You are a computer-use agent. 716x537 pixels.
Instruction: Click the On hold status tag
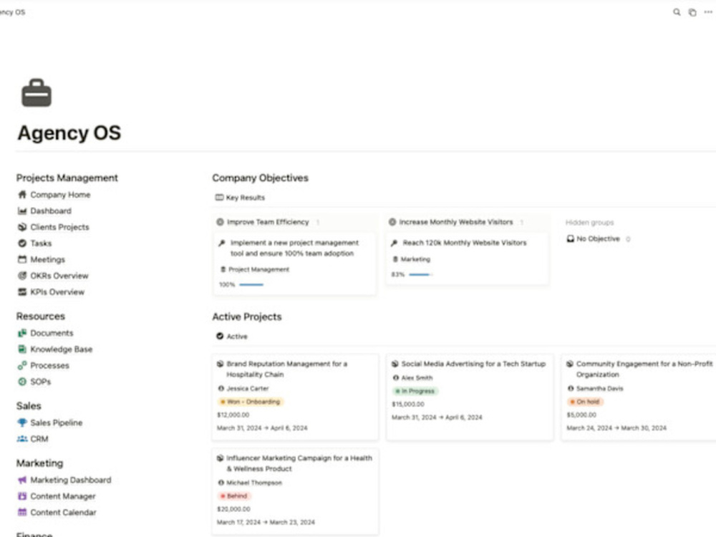tap(585, 402)
